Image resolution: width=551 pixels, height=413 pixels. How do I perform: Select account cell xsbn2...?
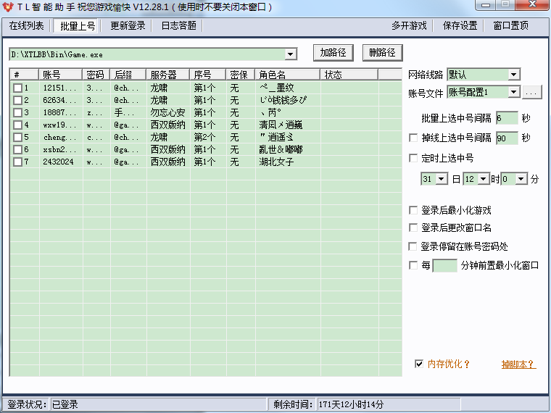[x=59, y=149]
